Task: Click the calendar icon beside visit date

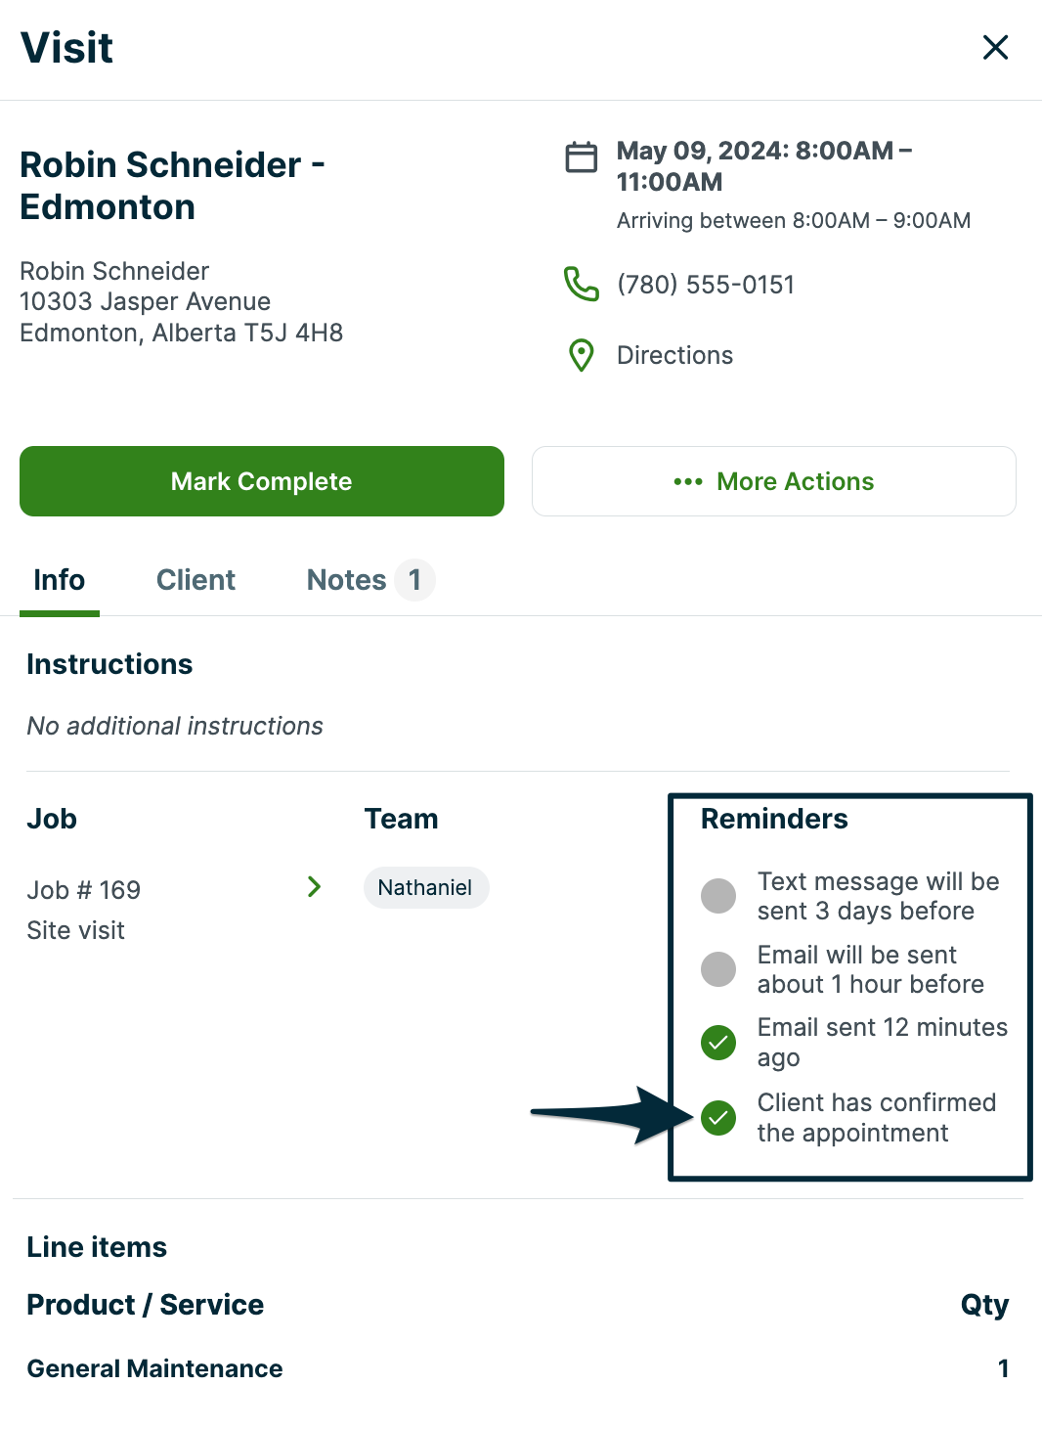Action: coord(582,156)
